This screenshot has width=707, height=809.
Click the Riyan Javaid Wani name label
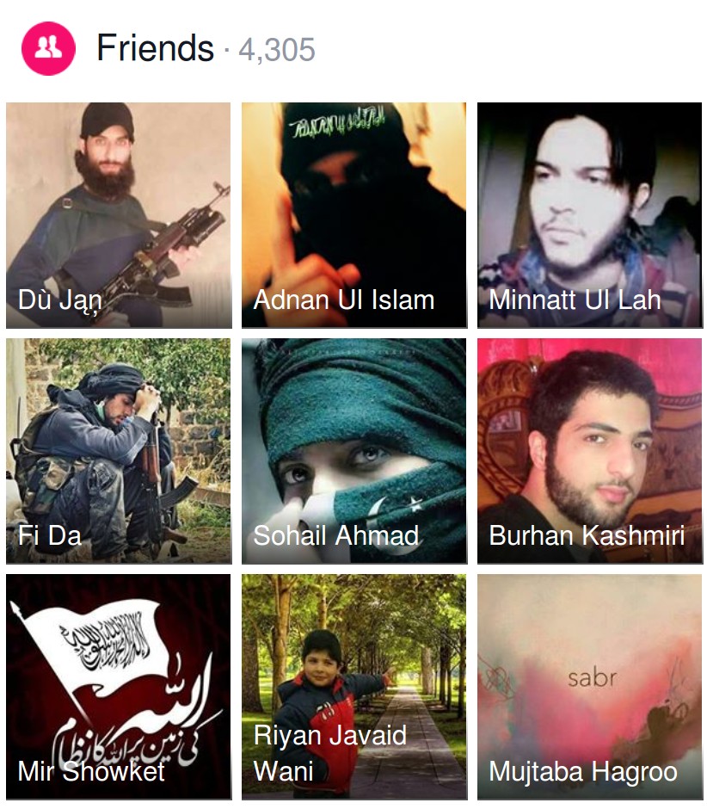[x=330, y=753]
